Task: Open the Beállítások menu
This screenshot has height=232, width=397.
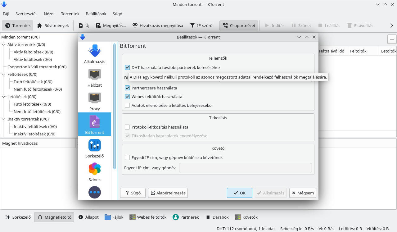Action: click(96, 14)
